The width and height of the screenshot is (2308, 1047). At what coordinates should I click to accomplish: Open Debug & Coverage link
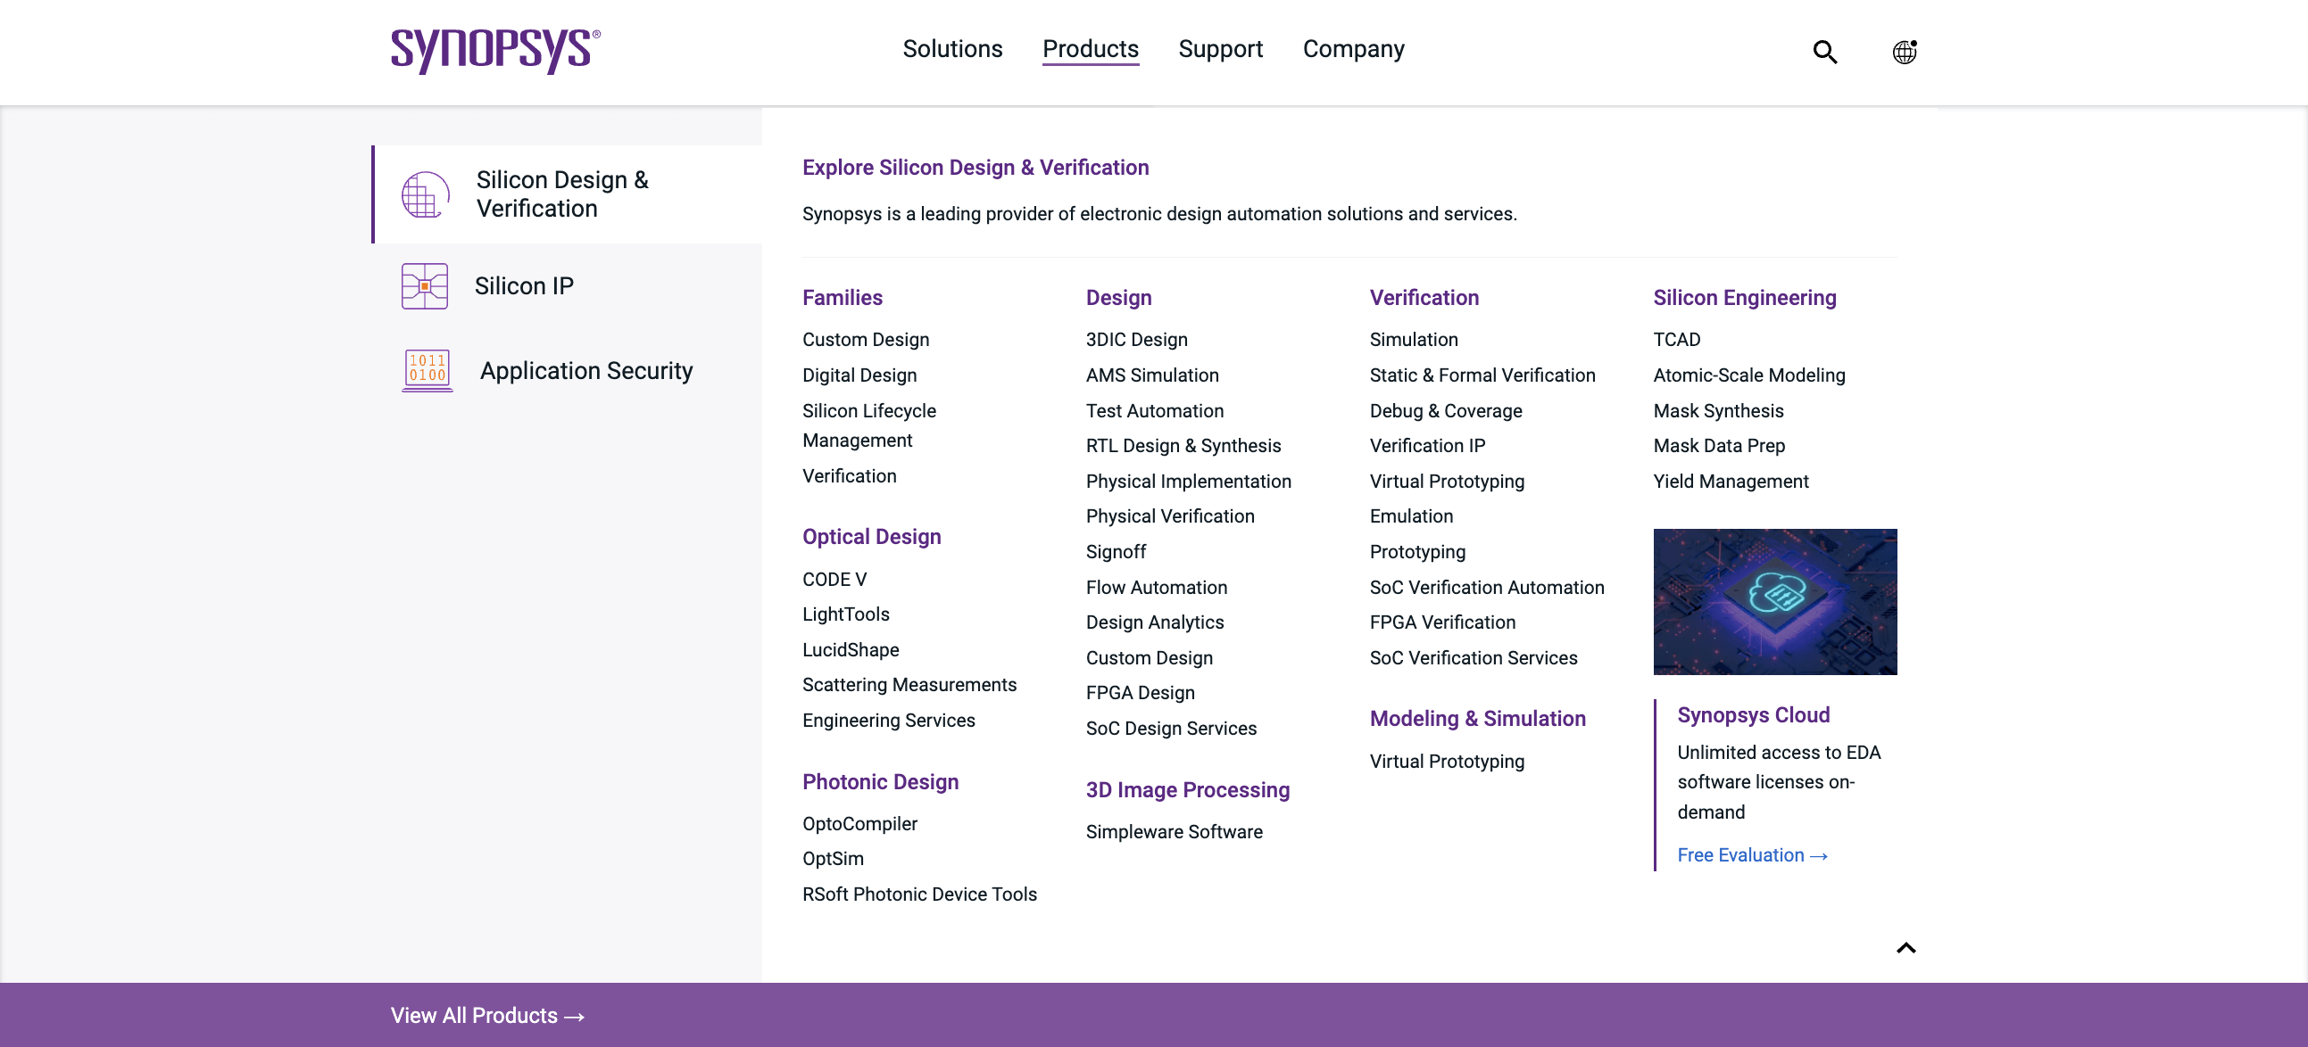coord(1445,410)
